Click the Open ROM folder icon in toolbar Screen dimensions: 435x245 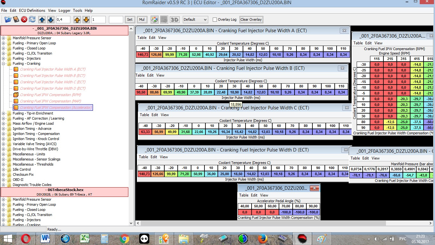(8, 19)
